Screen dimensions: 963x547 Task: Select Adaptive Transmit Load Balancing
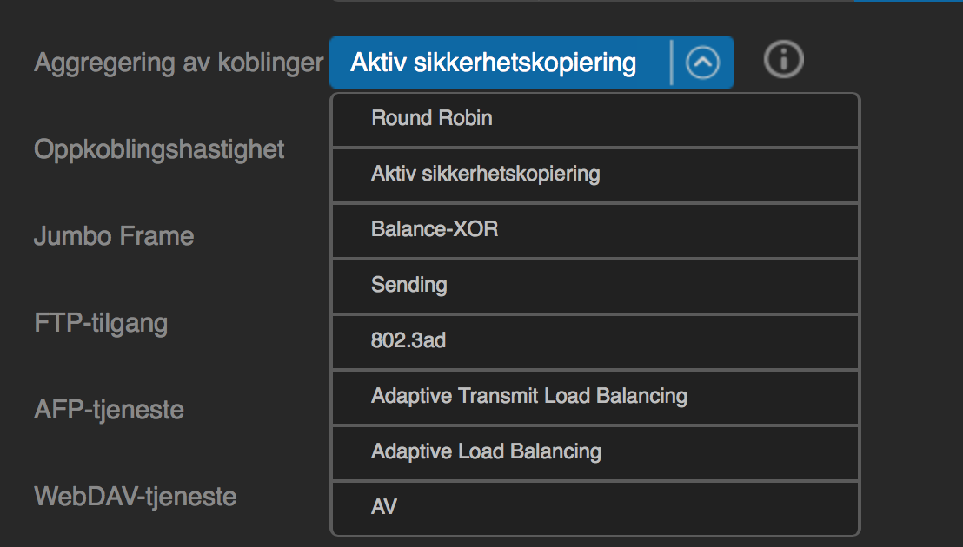click(595, 397)
